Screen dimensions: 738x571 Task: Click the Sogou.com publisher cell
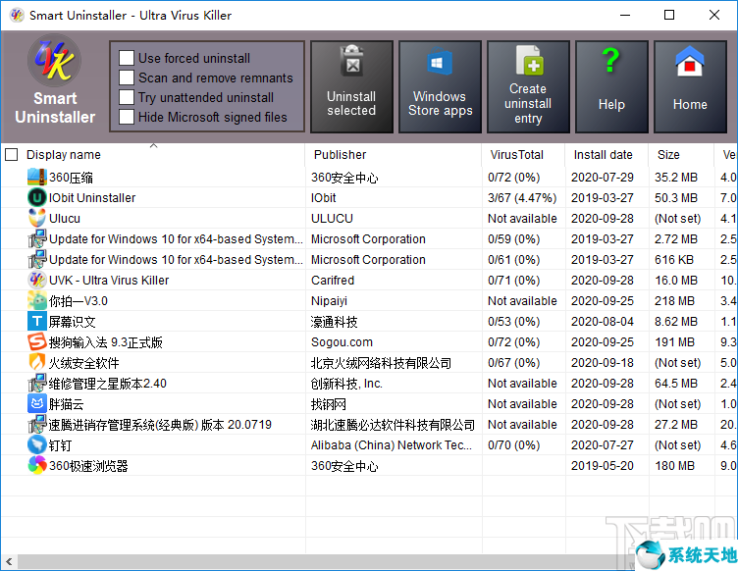point(342,342)
